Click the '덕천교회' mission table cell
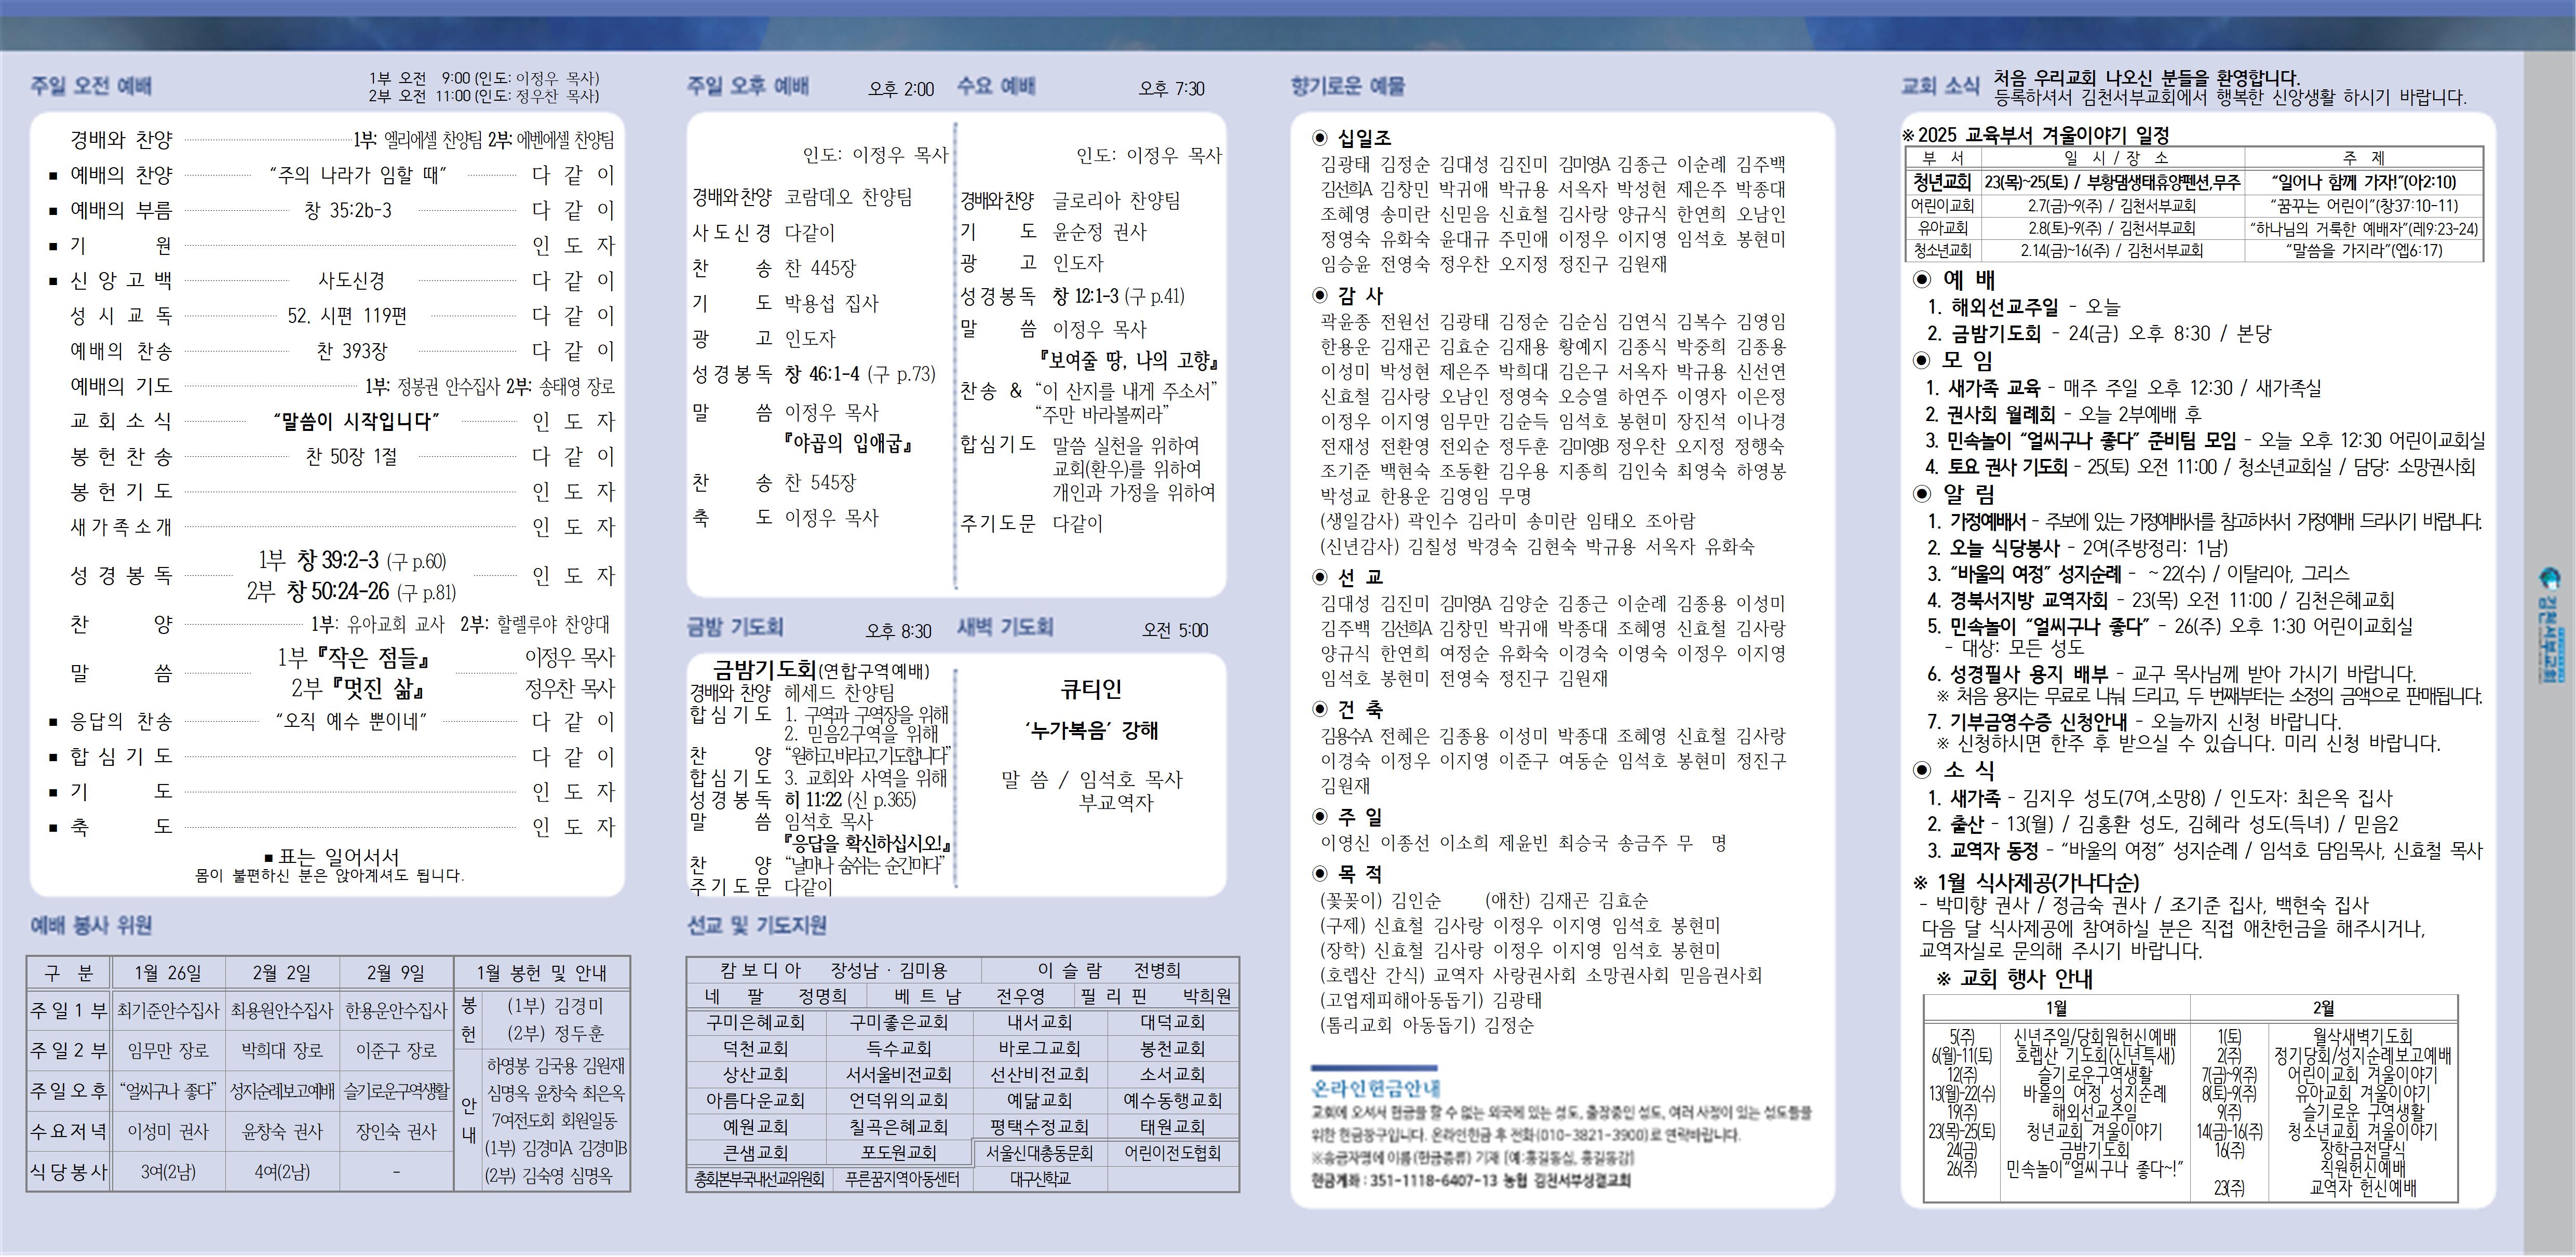This screenshot has height=1257, width=2576. (x=756, y=1048)
